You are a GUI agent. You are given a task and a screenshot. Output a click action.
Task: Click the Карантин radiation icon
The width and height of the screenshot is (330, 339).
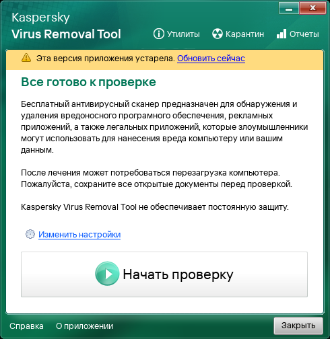coord(218,34)
